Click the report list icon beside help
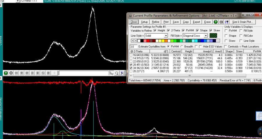Viewport: 262px width, 139px height. tap(221, 22)
